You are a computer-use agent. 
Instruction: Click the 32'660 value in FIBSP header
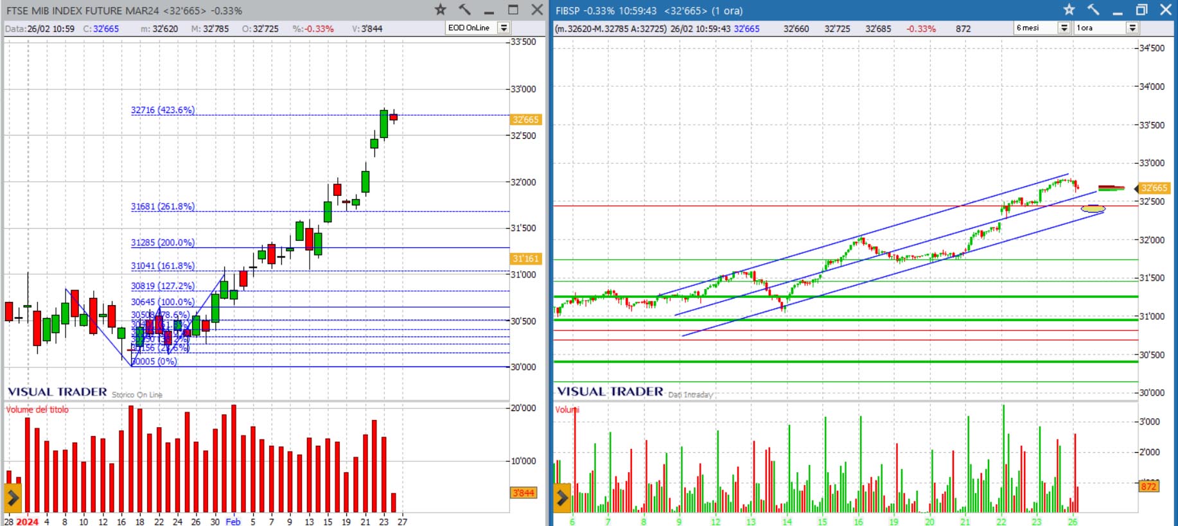[x=796, y=29]
